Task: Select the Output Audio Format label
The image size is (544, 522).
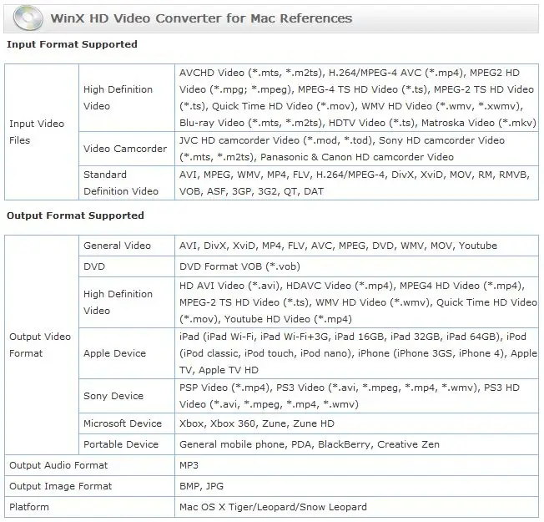Action: coord(58,465)
